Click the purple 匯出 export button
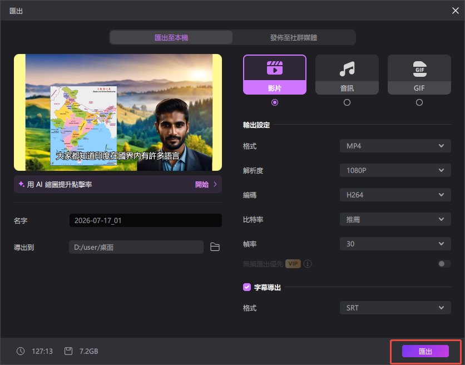This screenshot has height=365, width=465. [x=426, y=351]
